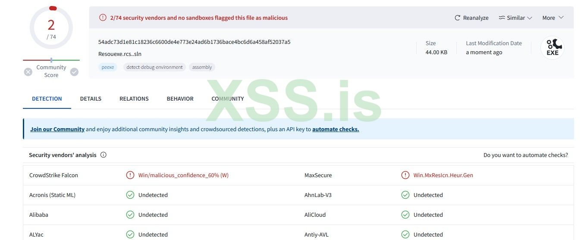Image resolution: width=587 pixels, height=240 pixels.
Task: Follow the Join our Community link
Action: pos(57,129)
